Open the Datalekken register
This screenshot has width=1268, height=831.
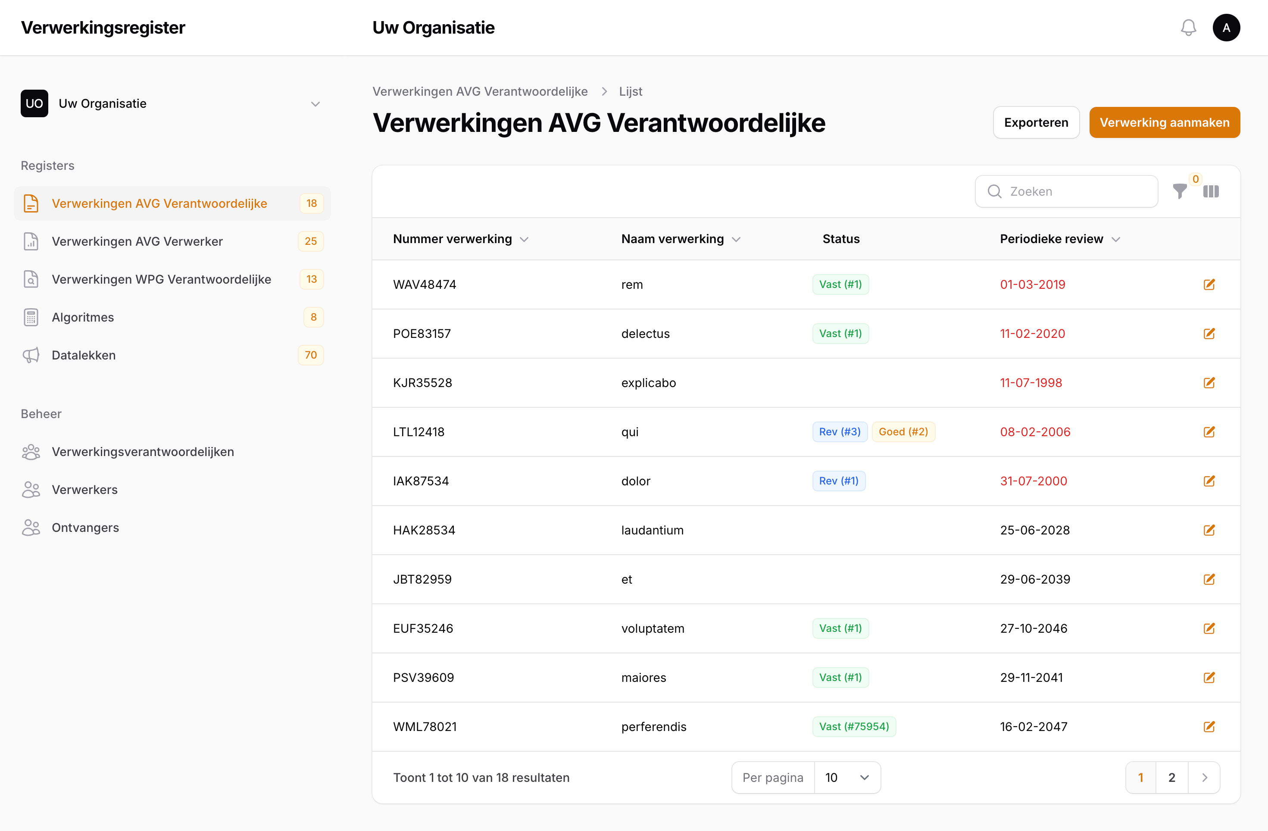click(x=83, y=355)
